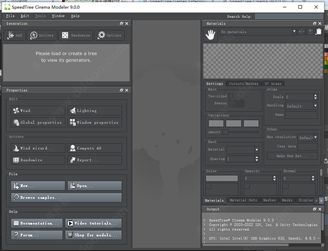Screen dimensions: 328x251
Task: Click the Output panel horizontal scrollbar
Action: 246,245
